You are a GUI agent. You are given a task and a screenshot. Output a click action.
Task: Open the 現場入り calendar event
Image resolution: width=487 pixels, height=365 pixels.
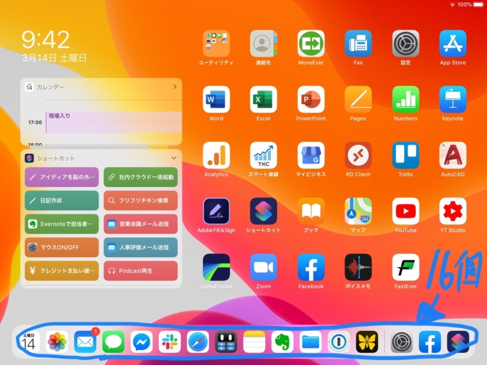(x=114, y=122)
